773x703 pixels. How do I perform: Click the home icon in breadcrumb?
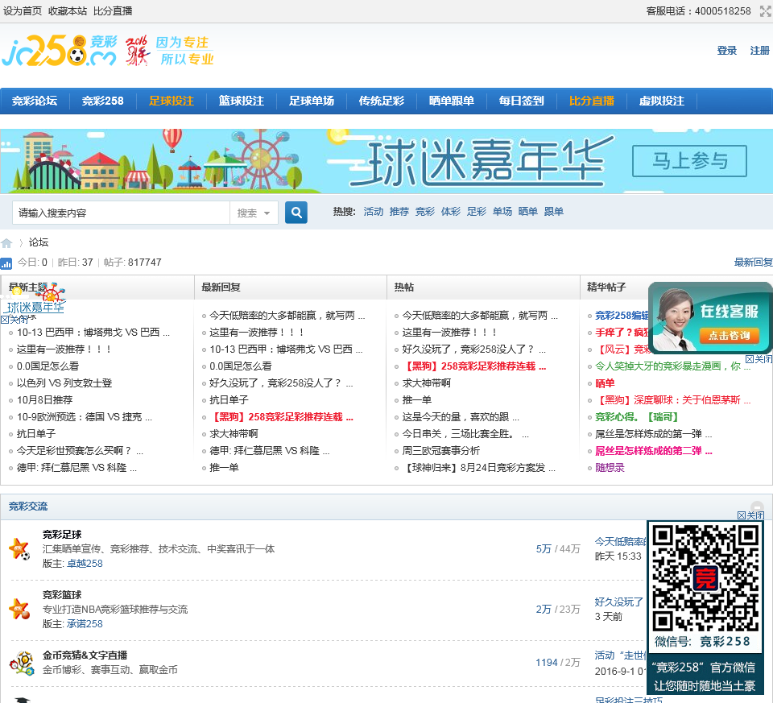(x=6, y=242)
